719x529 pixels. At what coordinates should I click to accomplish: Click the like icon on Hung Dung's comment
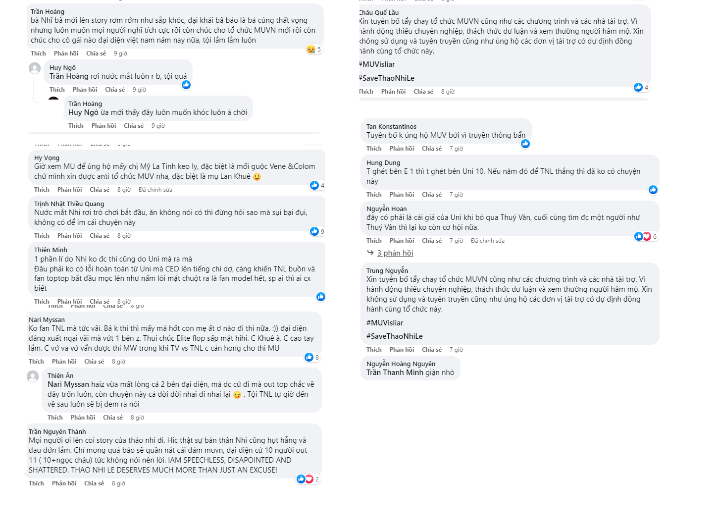(653, 190)
